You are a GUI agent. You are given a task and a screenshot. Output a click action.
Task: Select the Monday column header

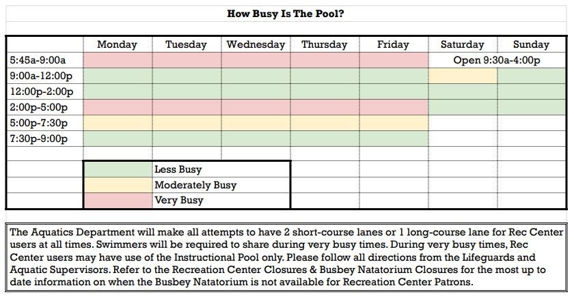tap(117, 44)
